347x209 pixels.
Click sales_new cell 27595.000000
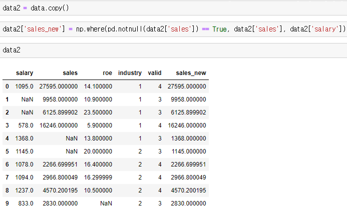pyautogui.click(x=187, y=86)
